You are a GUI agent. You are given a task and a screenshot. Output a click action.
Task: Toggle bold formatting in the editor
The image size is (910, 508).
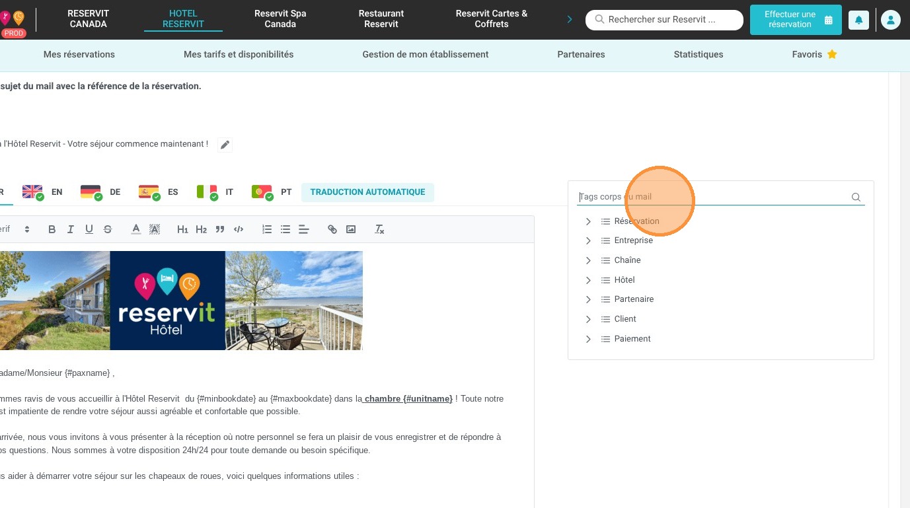52,229
